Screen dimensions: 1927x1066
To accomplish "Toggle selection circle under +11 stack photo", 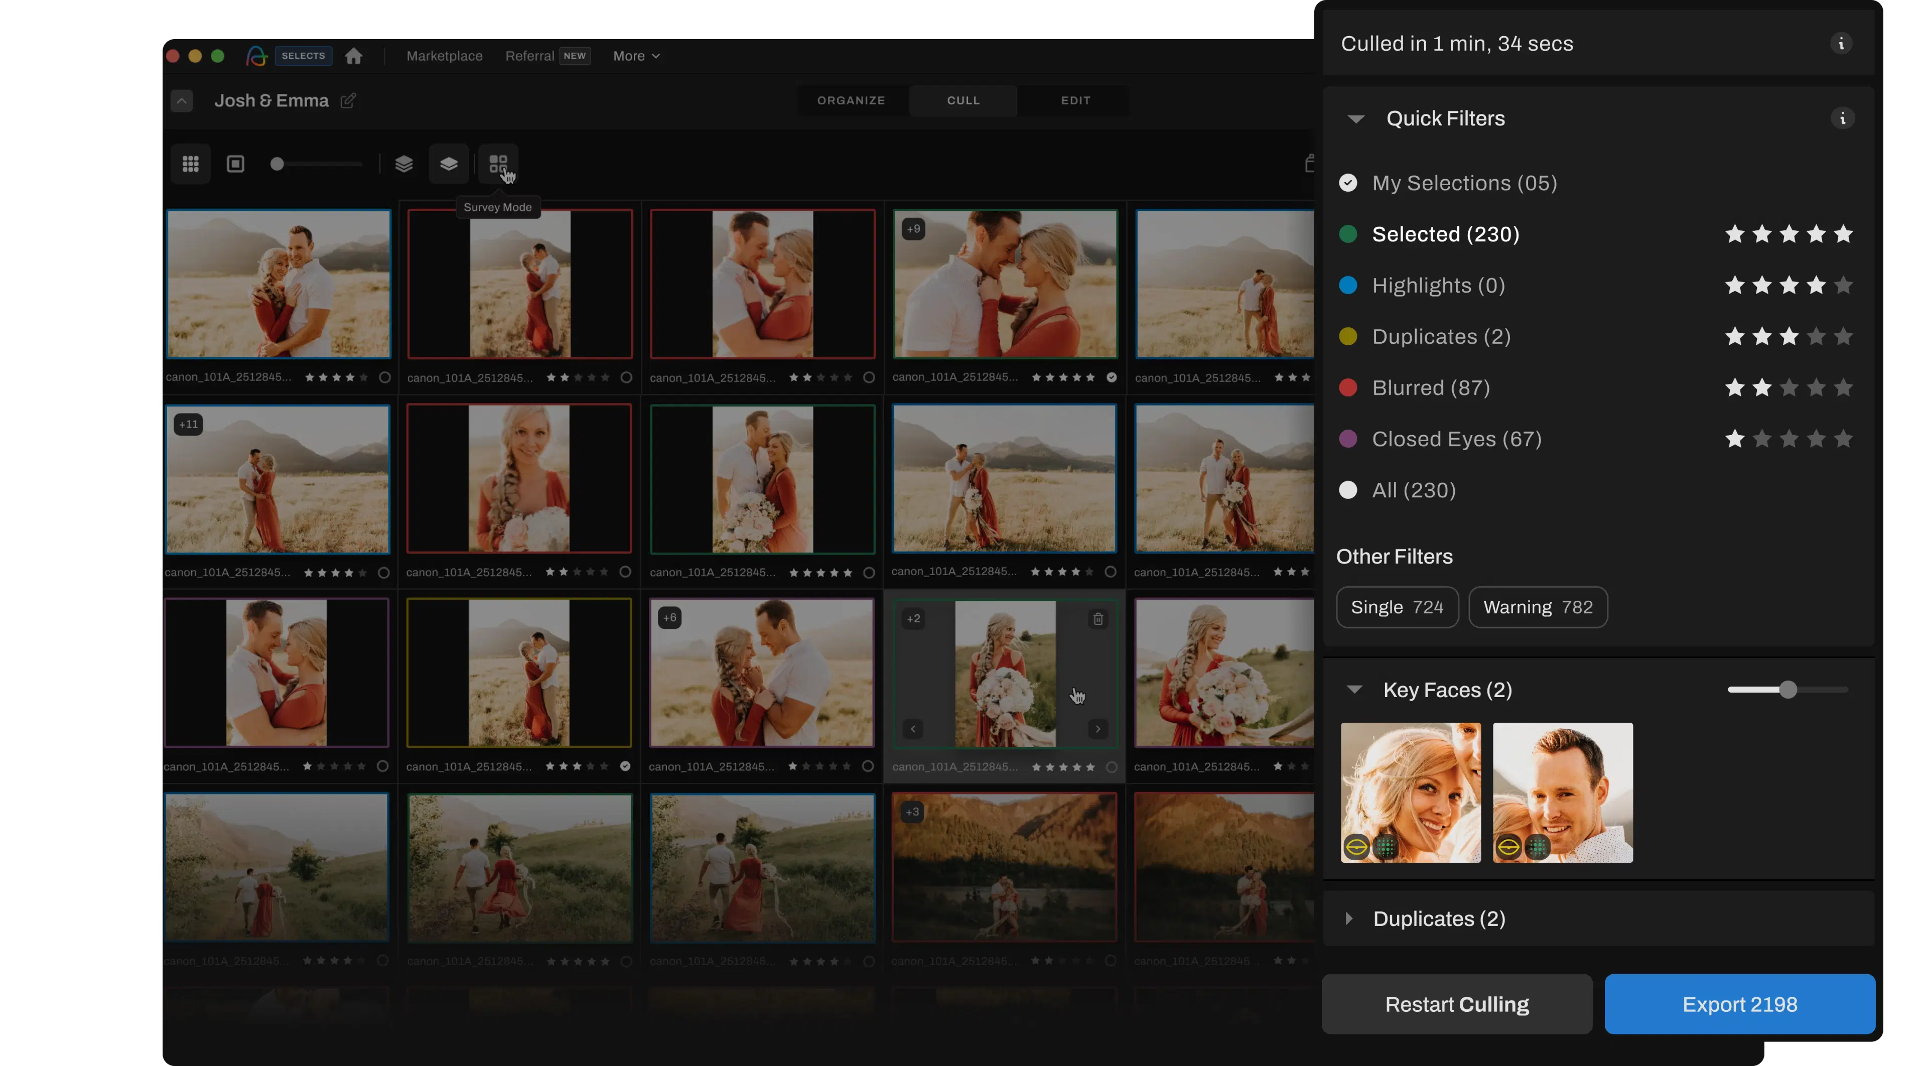I will (384, 572).
